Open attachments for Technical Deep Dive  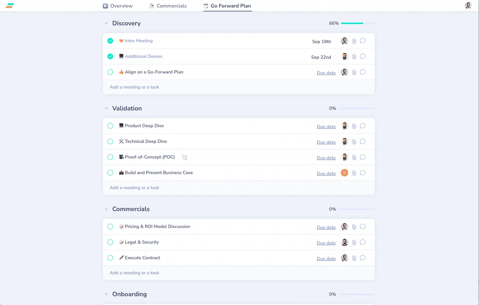[354, 142]
